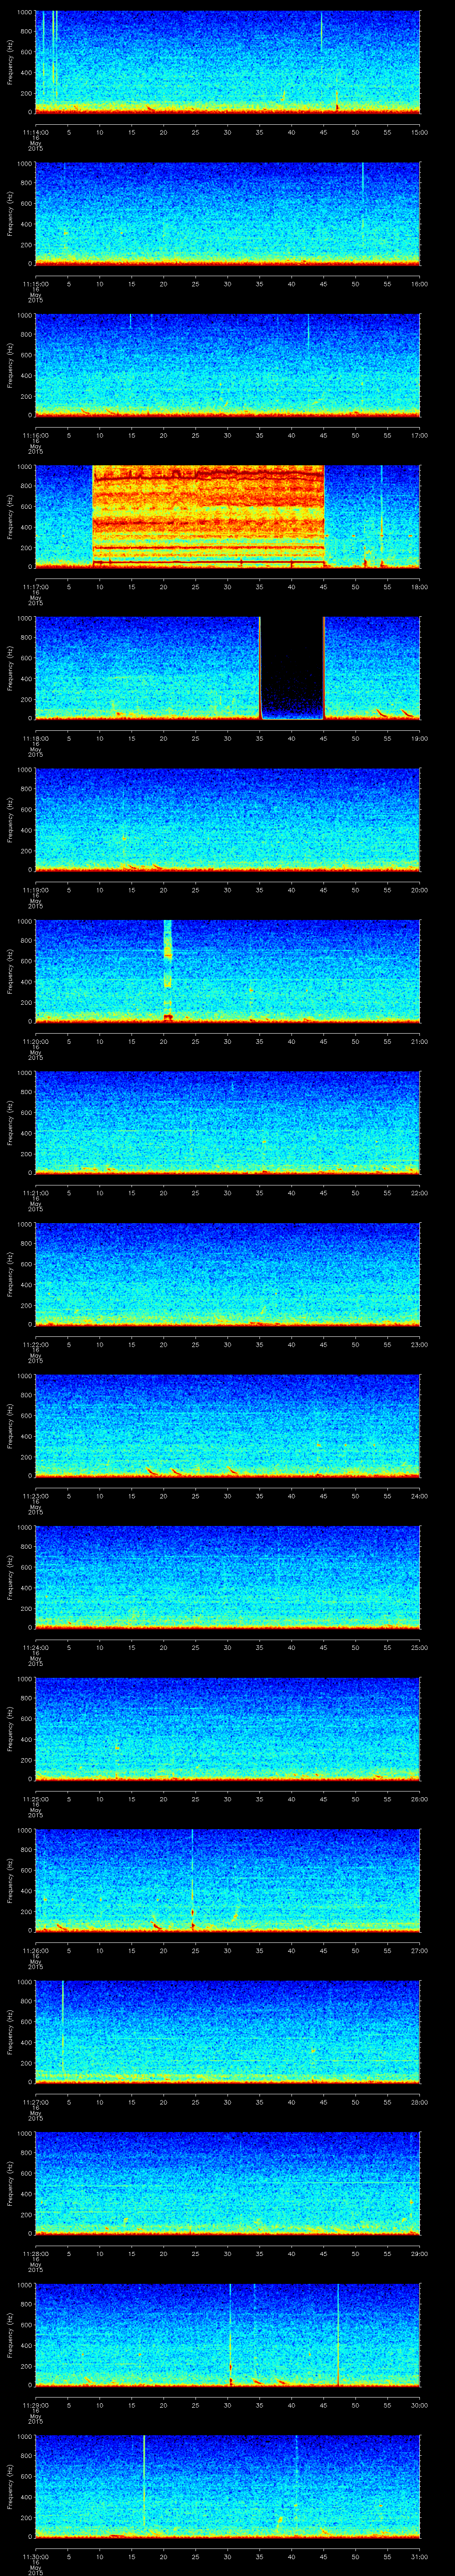The height and width of the screenshot is (2576, 455).
Task: Click the 11:24:00 start time label
Action: point(35,1647)
